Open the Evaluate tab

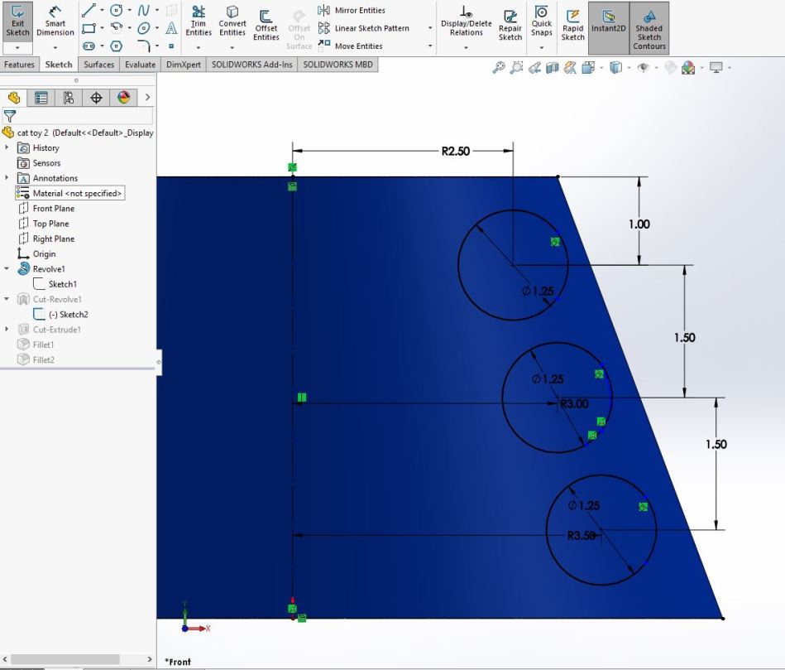coord(139,65)
